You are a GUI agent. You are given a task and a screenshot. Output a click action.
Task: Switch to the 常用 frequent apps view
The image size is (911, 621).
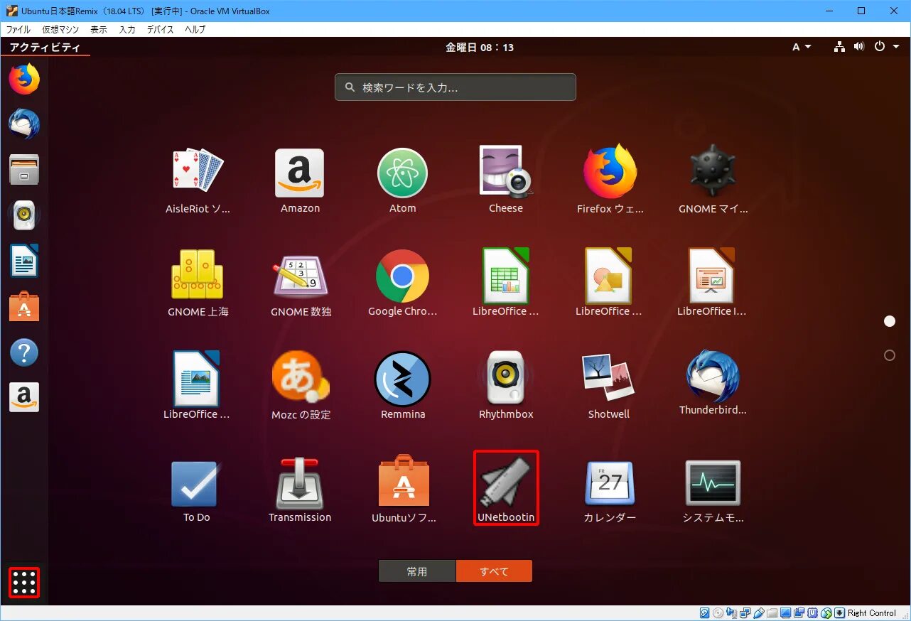(x=417, y=571)
